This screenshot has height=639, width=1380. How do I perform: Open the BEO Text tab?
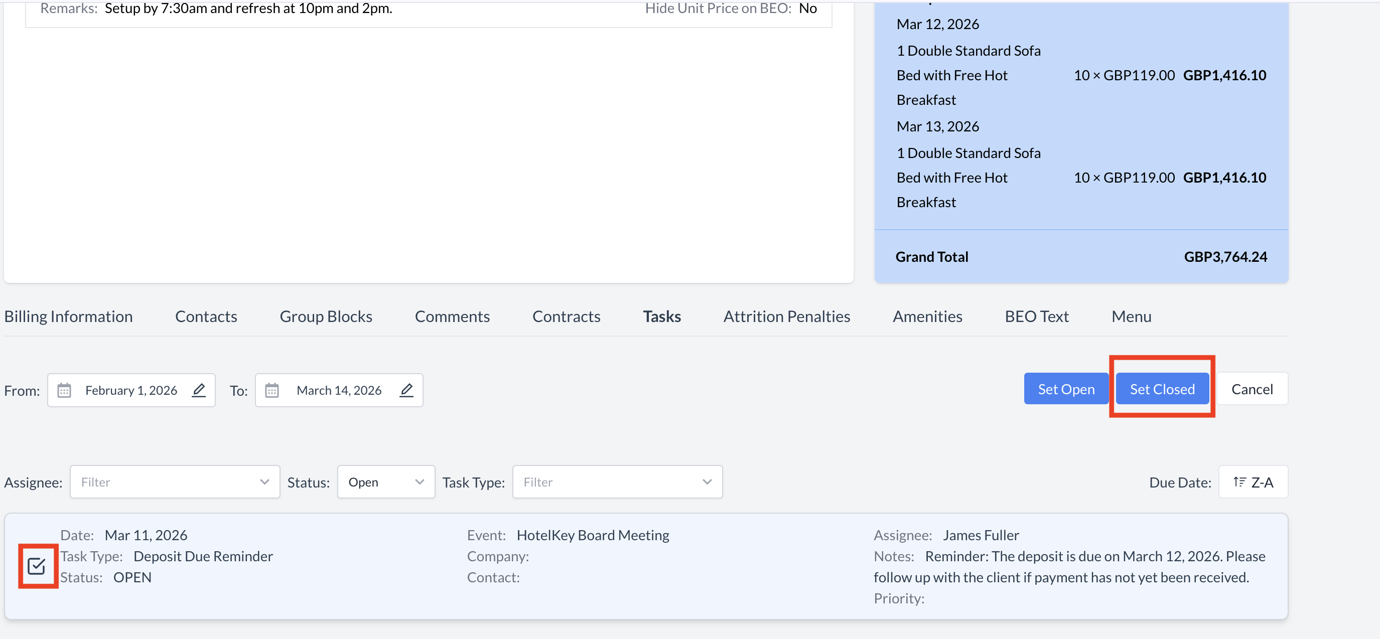[x=1036, y=316]
